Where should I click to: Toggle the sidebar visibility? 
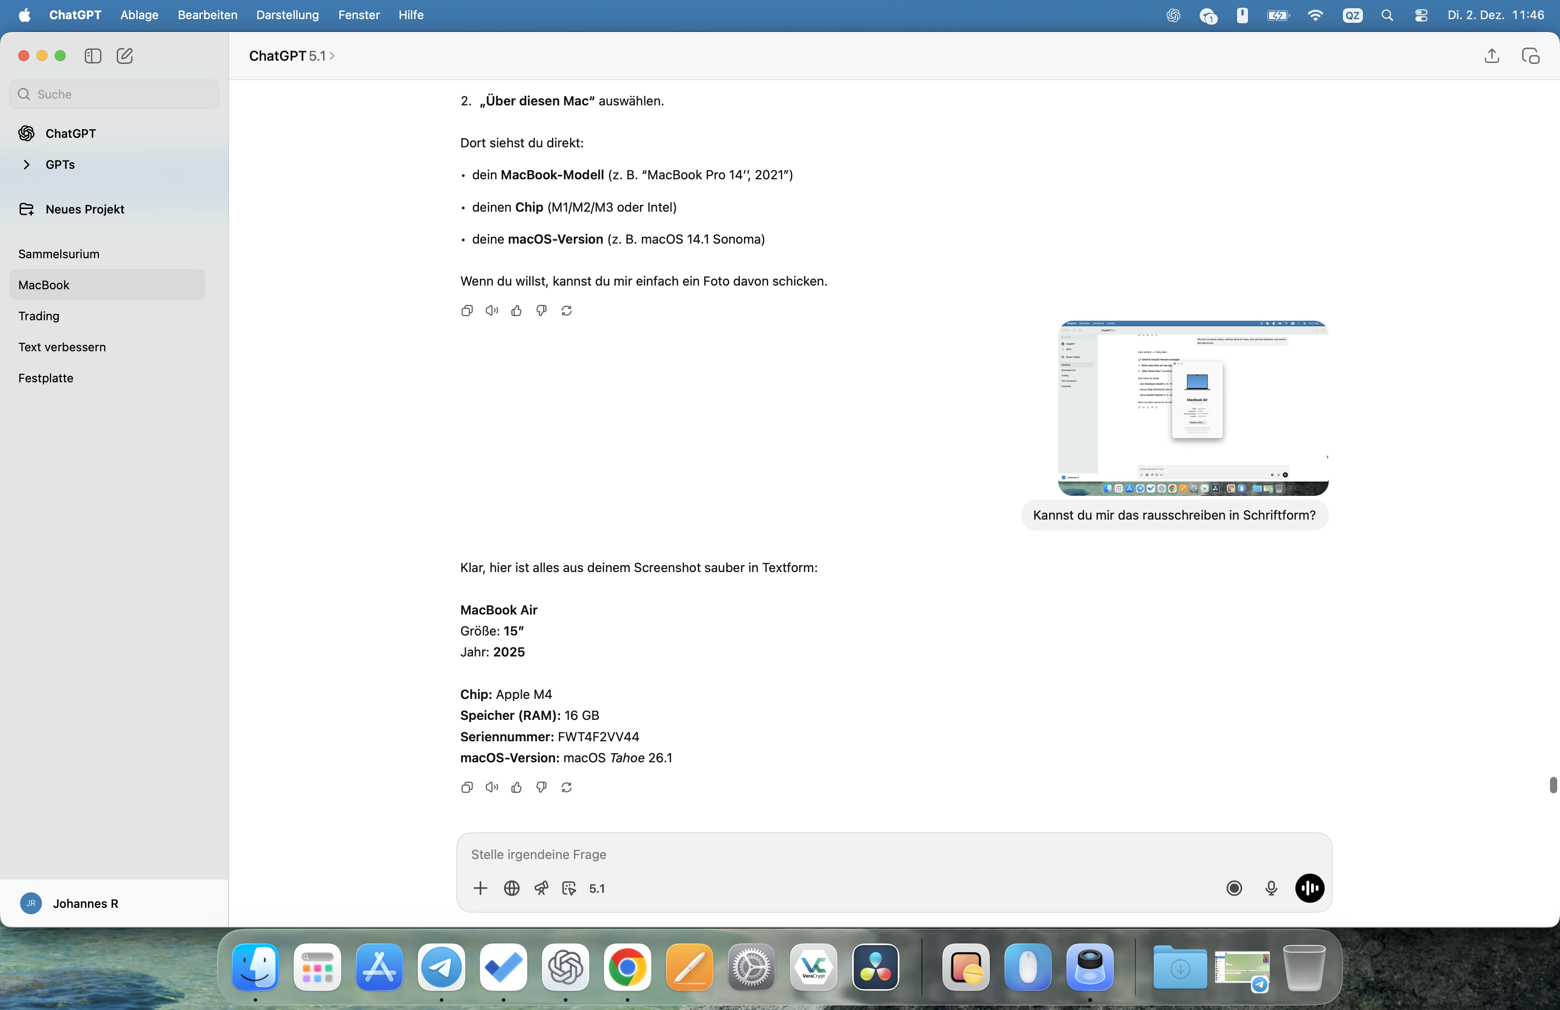pos(93,56)
